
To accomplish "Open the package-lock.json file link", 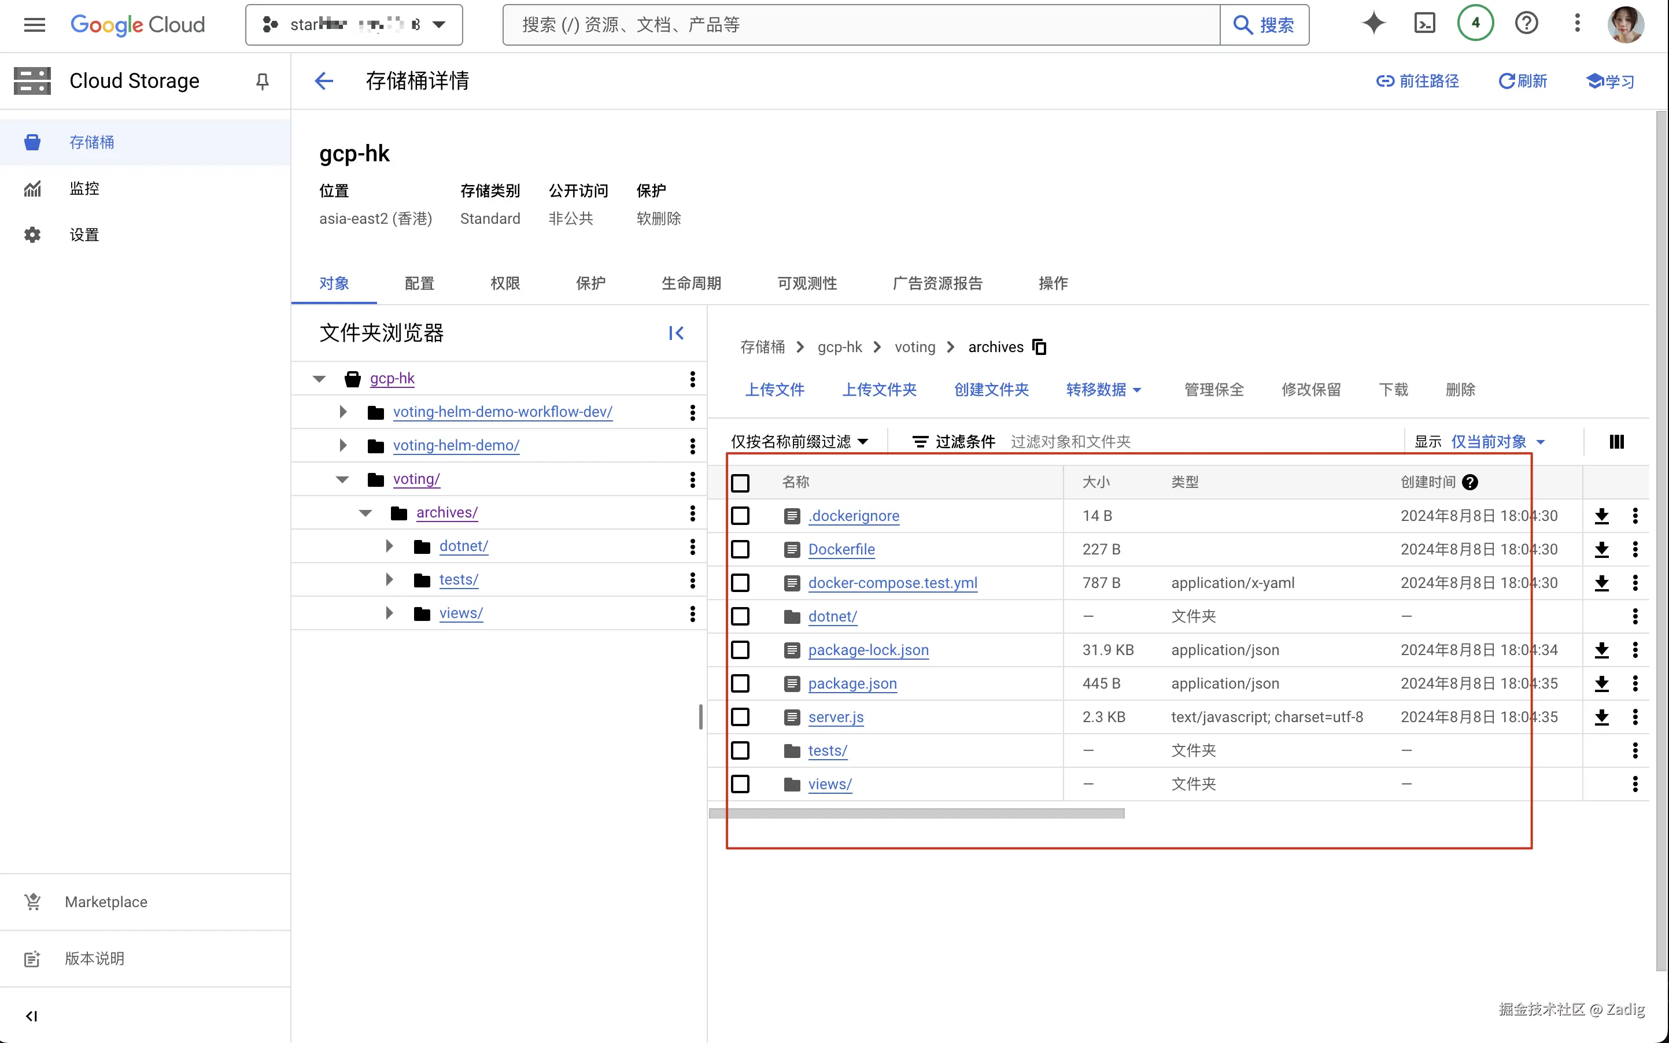I will (868, 650).
